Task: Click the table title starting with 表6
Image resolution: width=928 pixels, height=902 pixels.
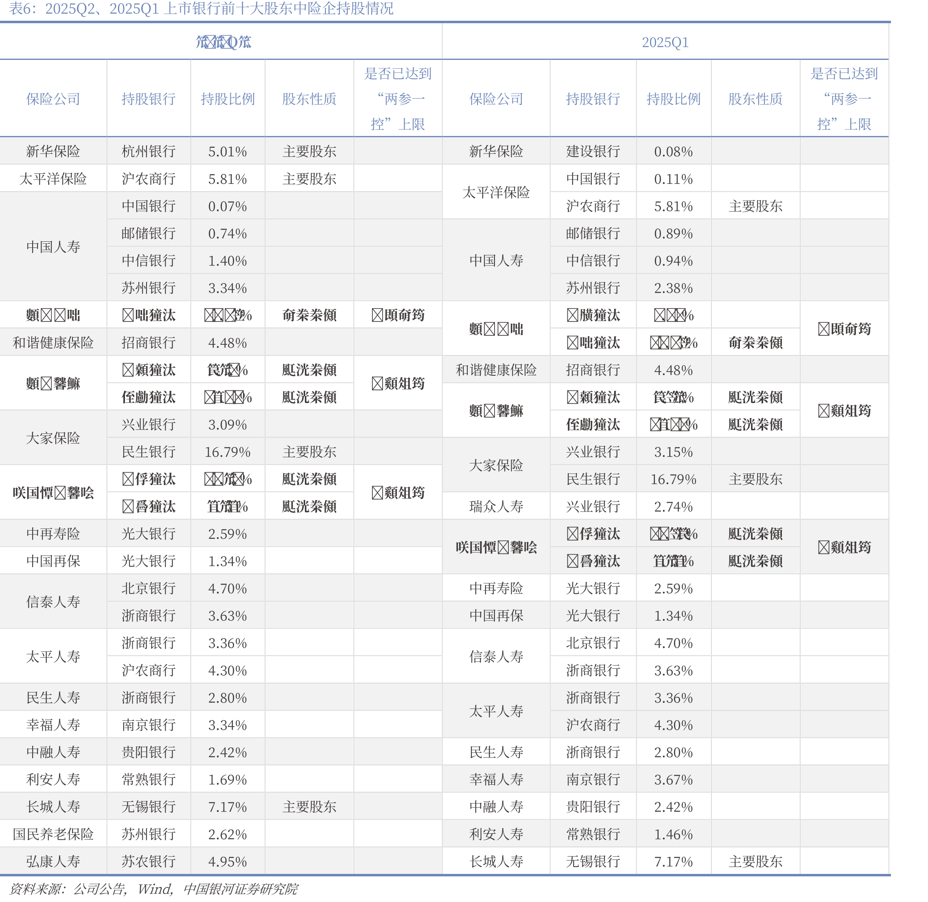Action: point(201,9)
